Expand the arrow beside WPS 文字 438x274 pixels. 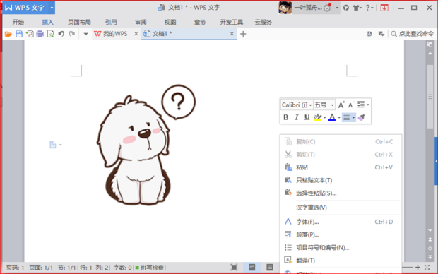[52, 8]
